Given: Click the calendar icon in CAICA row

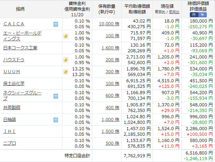Looking at the screenshot, I should (56, 24).
